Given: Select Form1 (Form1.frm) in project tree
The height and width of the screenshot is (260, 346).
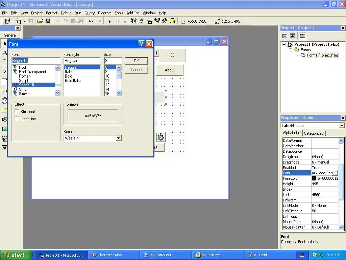Looking at the screenshot, I should [322, 55].
